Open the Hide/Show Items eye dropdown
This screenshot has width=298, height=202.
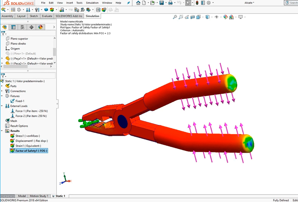pos(217,17)
